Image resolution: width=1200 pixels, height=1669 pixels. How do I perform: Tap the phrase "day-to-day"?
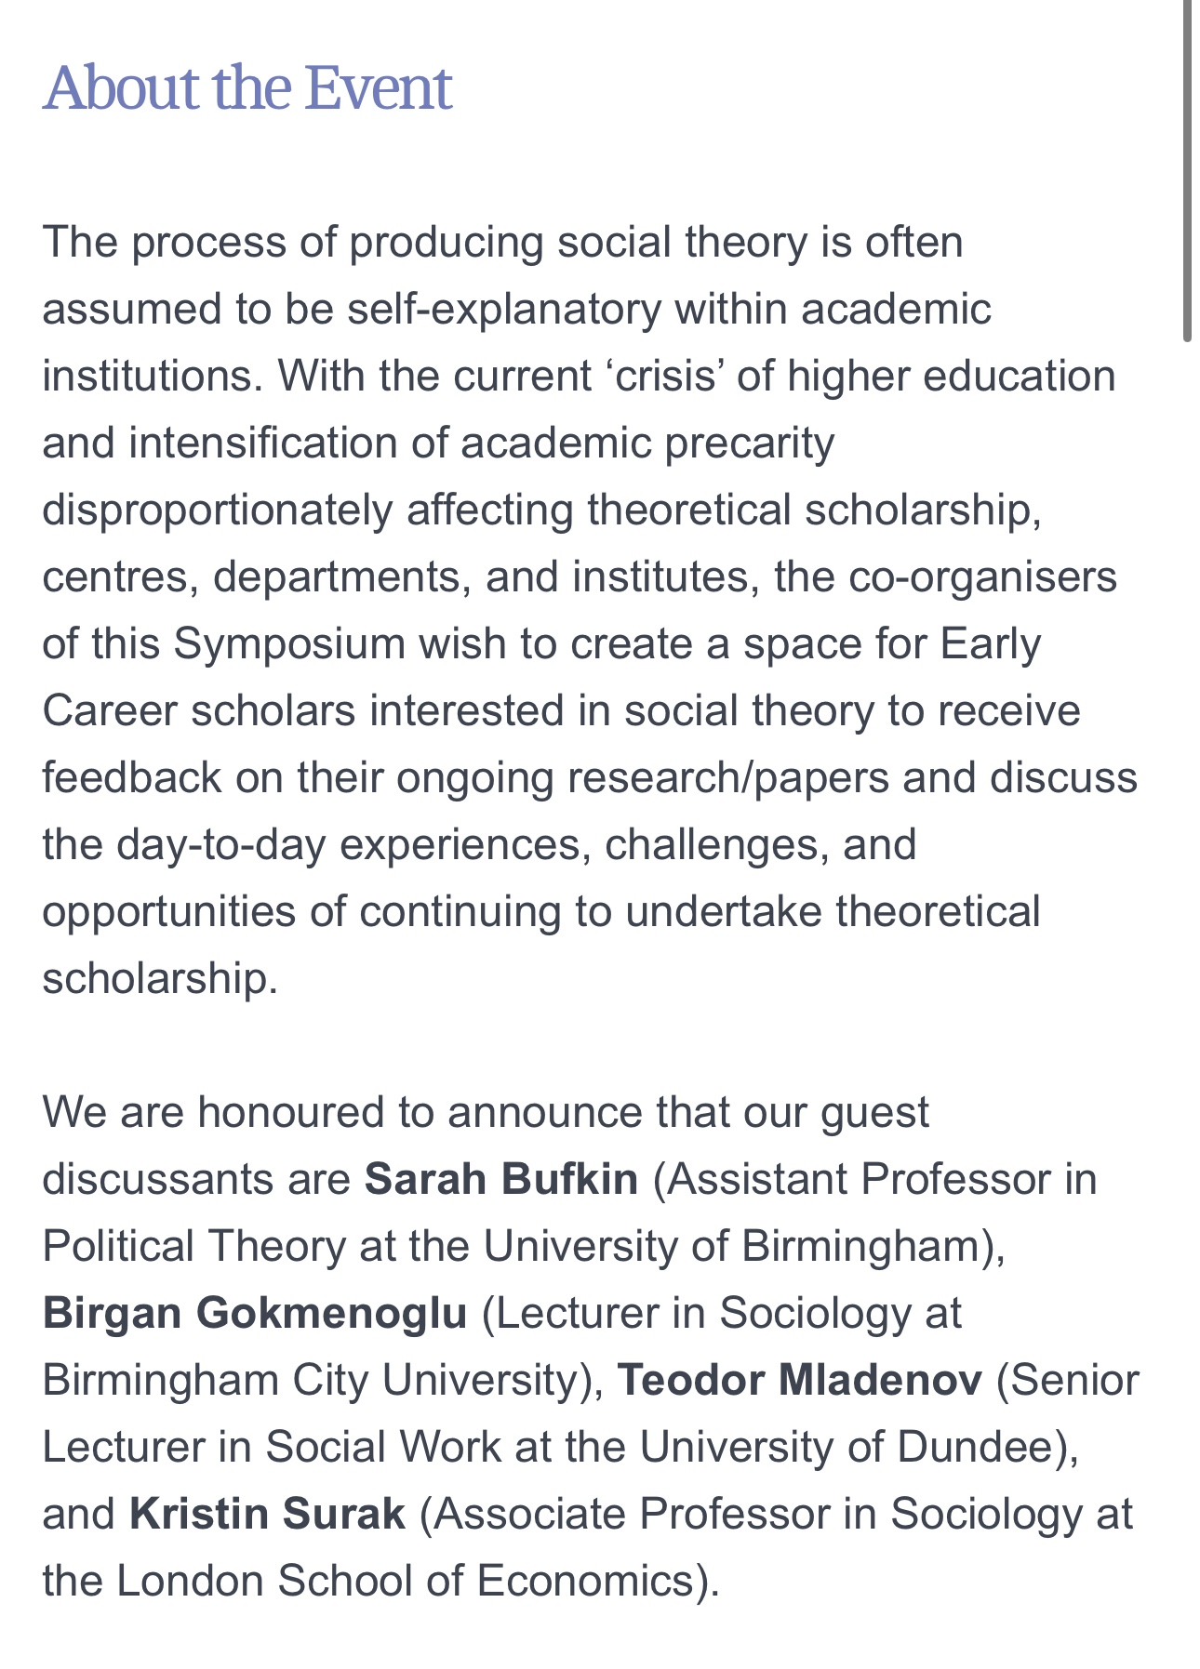tap(220, 844)
